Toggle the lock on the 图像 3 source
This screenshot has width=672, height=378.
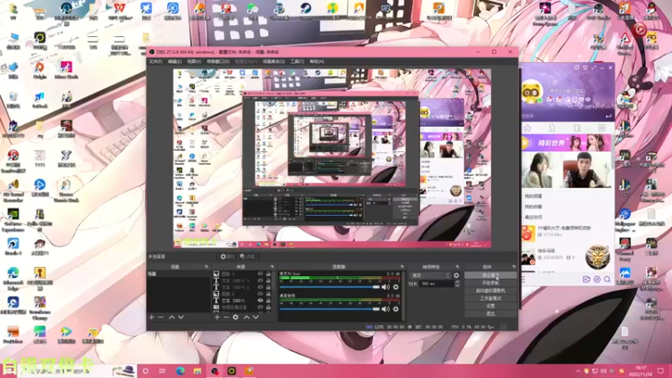268,274
